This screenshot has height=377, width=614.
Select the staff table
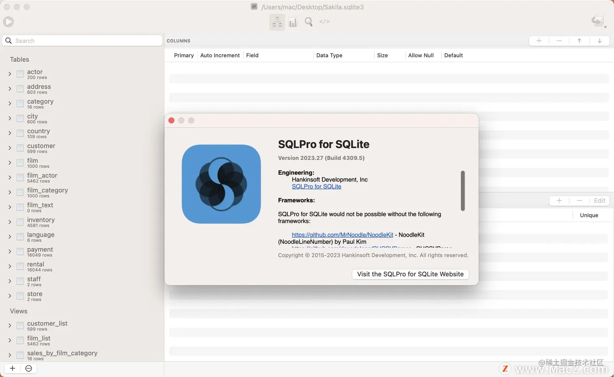pyautogui.click(x=34, y=281)
